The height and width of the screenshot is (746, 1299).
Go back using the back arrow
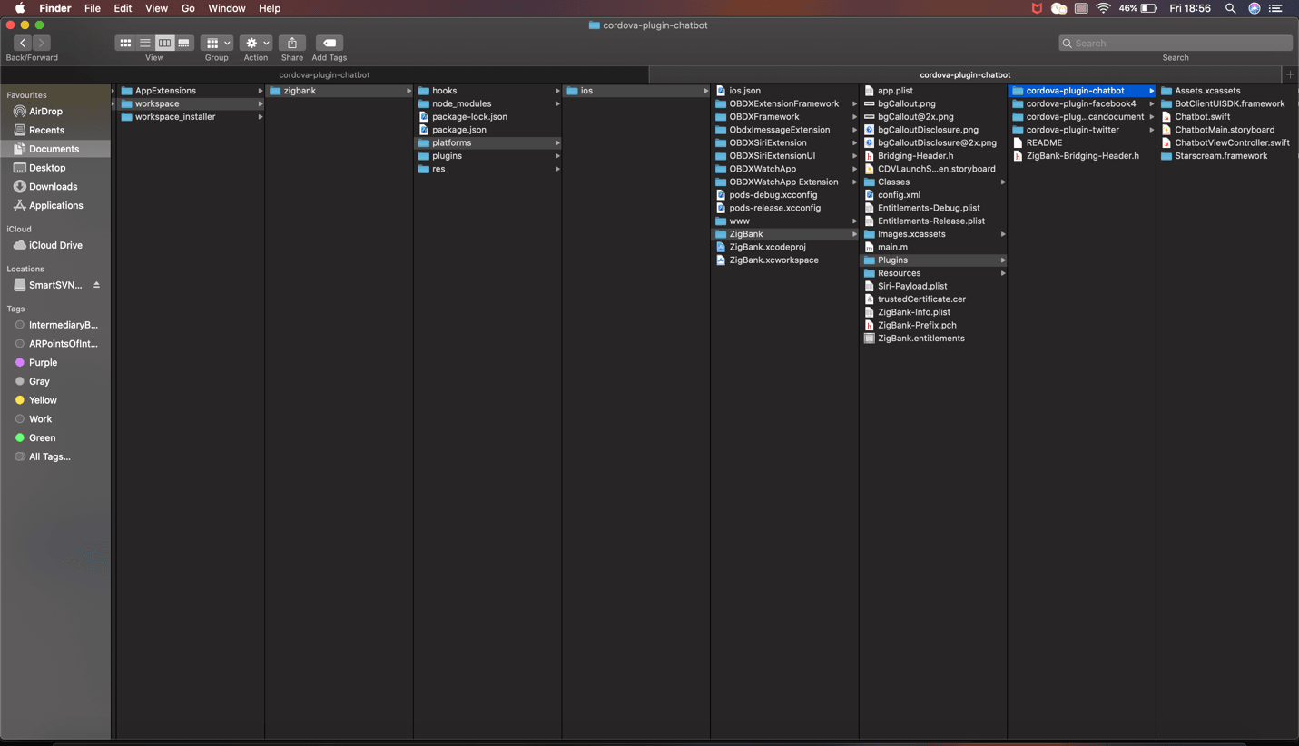[x=23, y=43]
